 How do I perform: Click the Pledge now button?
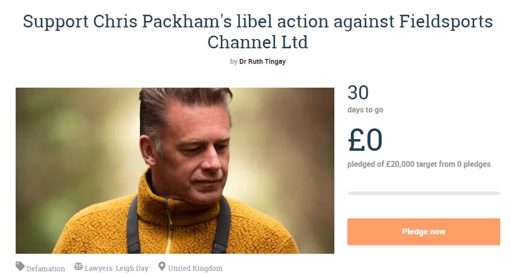pyautogui.click(x=423, y=232)
